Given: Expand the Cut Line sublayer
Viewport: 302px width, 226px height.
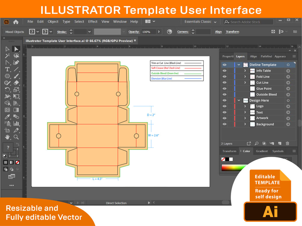Looking at the screenshot, I should (245, 83).
